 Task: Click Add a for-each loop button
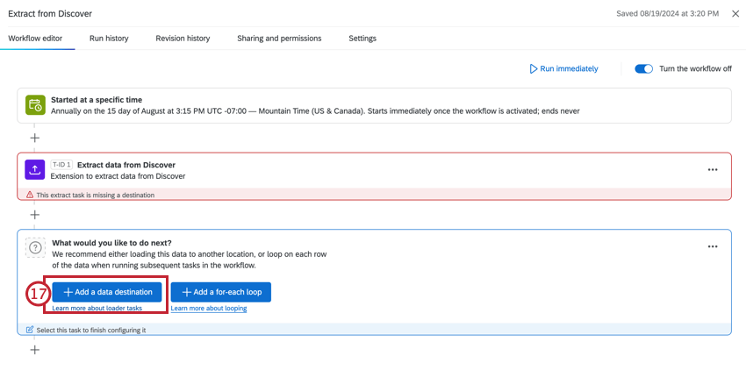click(x=221, y=292)
